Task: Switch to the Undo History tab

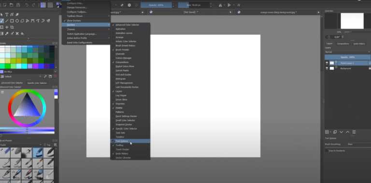Action: coord(359,44)
